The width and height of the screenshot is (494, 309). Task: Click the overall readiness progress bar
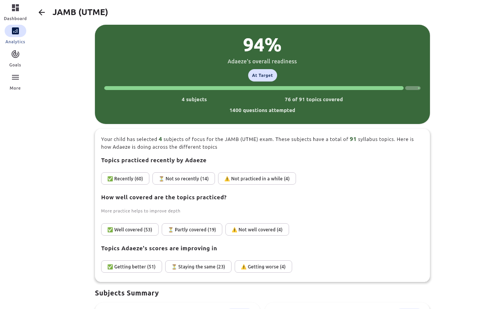coord(254,88)
